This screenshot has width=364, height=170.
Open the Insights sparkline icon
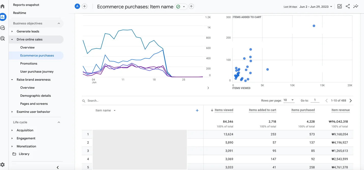tap(356, 6)
